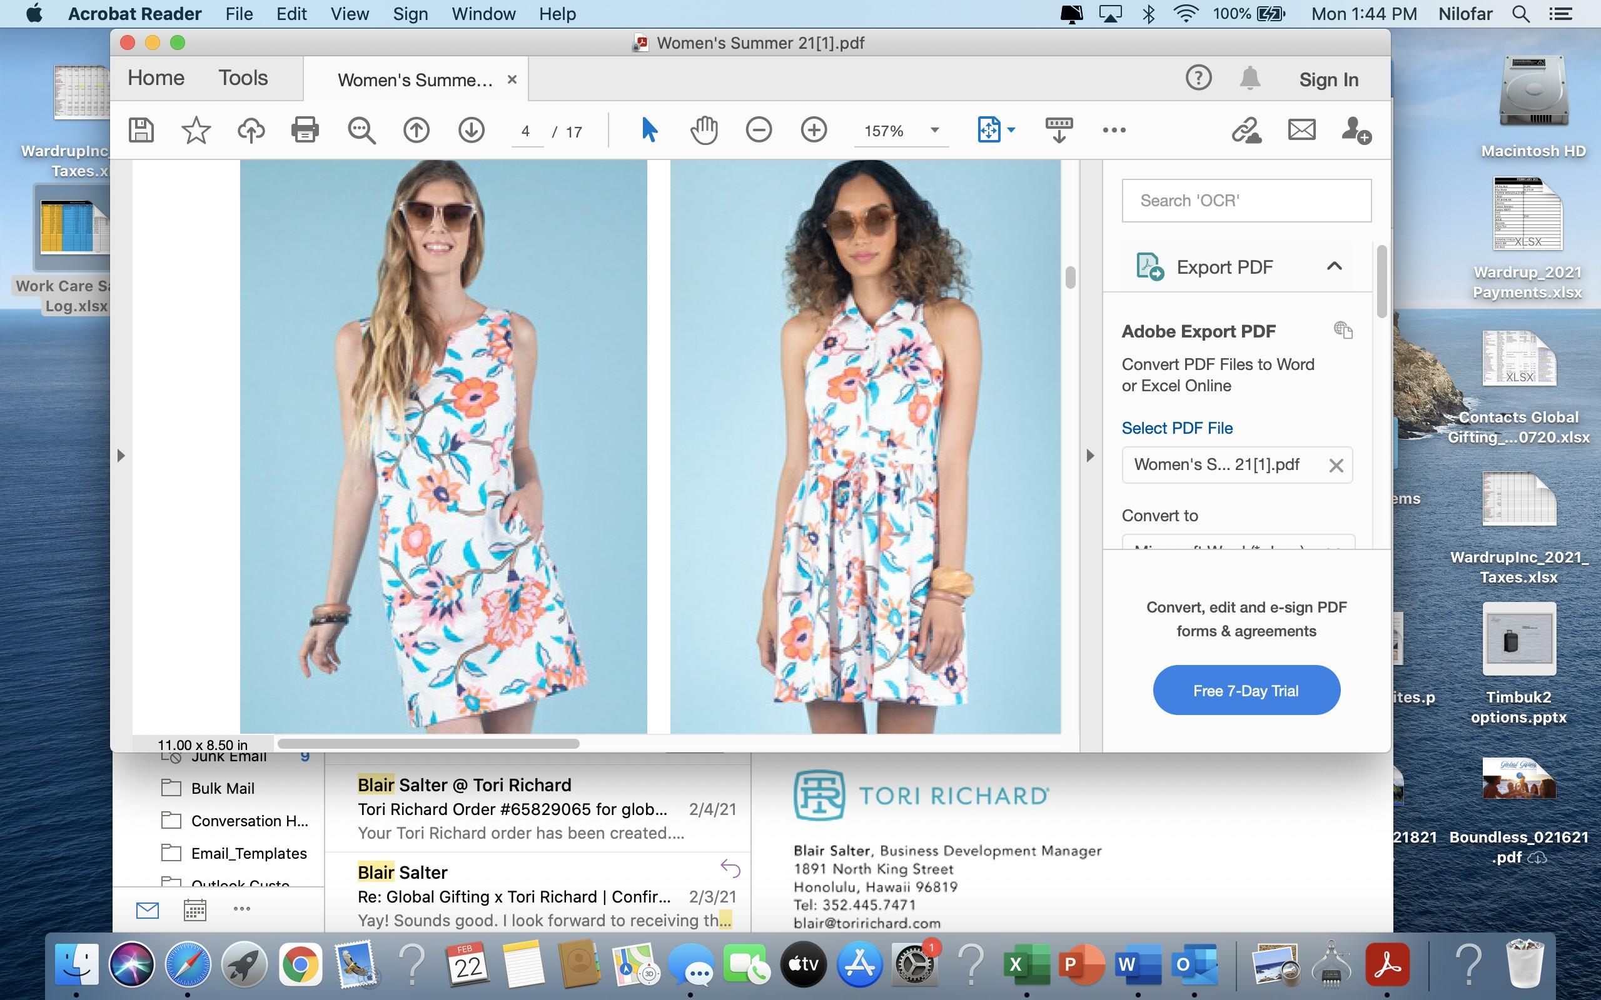Screen dimensions: 1601x1000
Task: Send file by email envelope icon
Action: coord(1301,130)
